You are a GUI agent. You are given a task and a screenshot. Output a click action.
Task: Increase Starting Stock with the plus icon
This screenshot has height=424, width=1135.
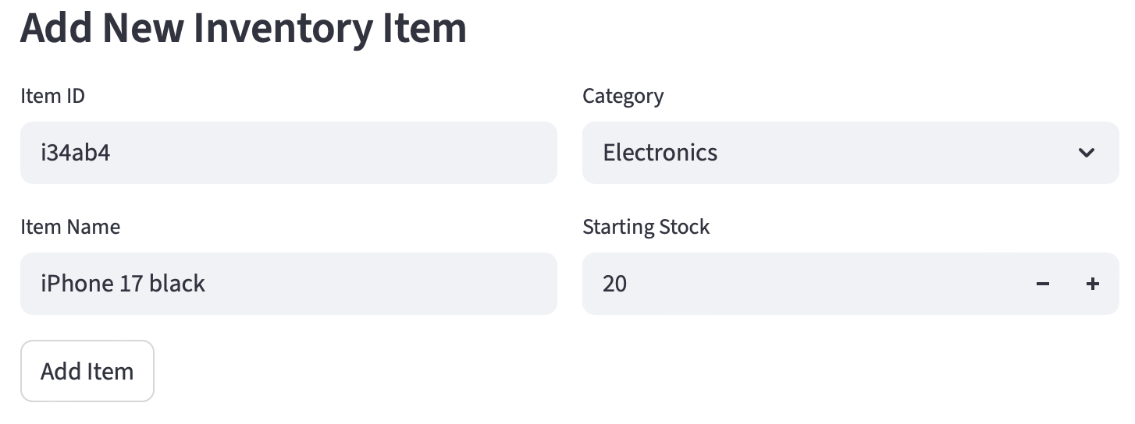click(x=1092, y=284)
